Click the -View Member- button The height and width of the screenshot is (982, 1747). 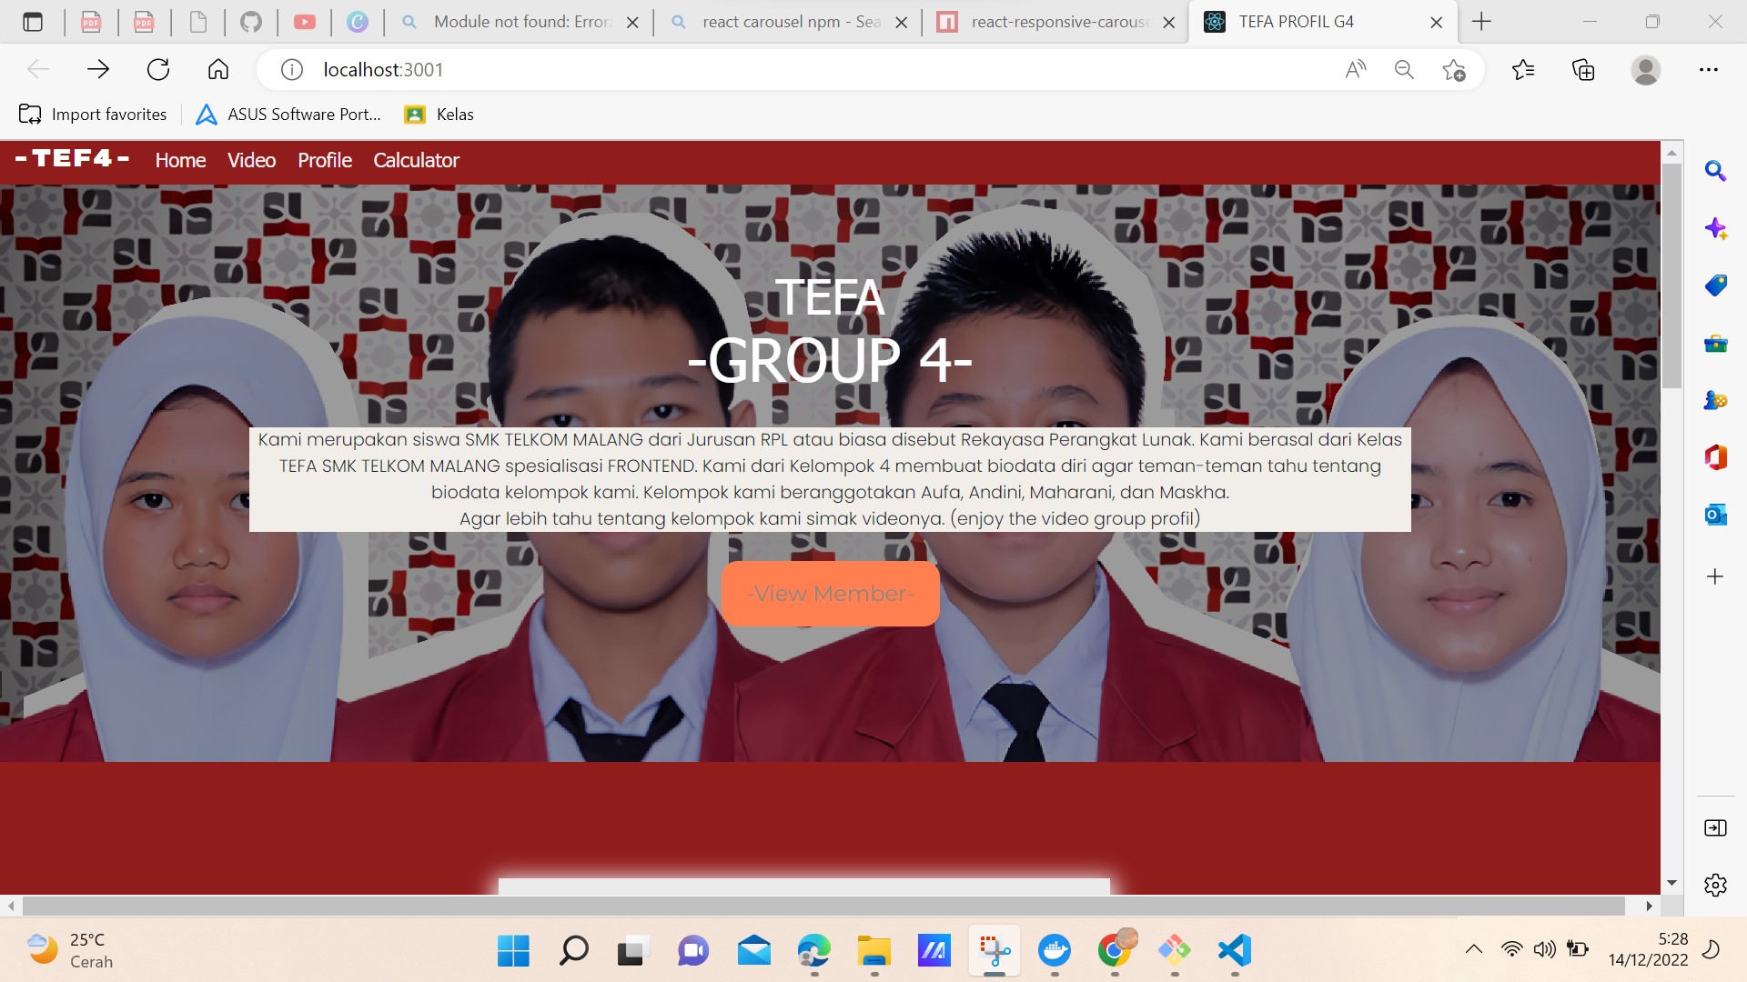[x=830, y=594]
